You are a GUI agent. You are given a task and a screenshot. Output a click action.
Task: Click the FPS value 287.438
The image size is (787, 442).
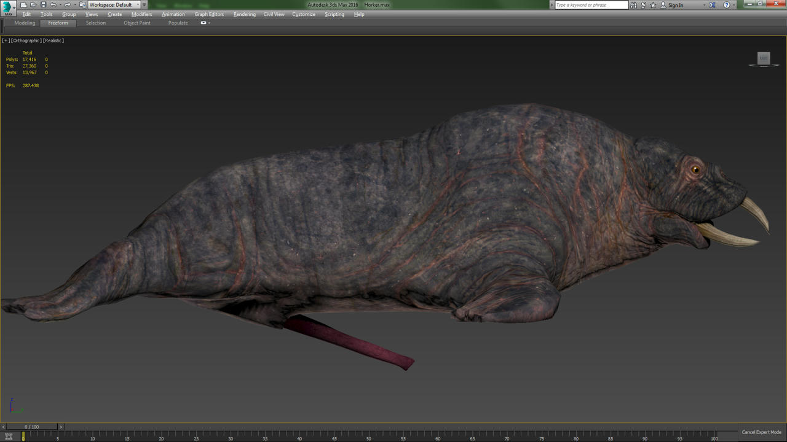tap(31, 85)
